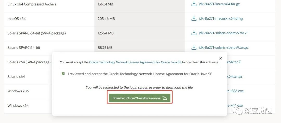The width and height of the screenshot is (281, 123).
Task: Toggle the accept license agreement checkbox
Action: click(63, 74)
